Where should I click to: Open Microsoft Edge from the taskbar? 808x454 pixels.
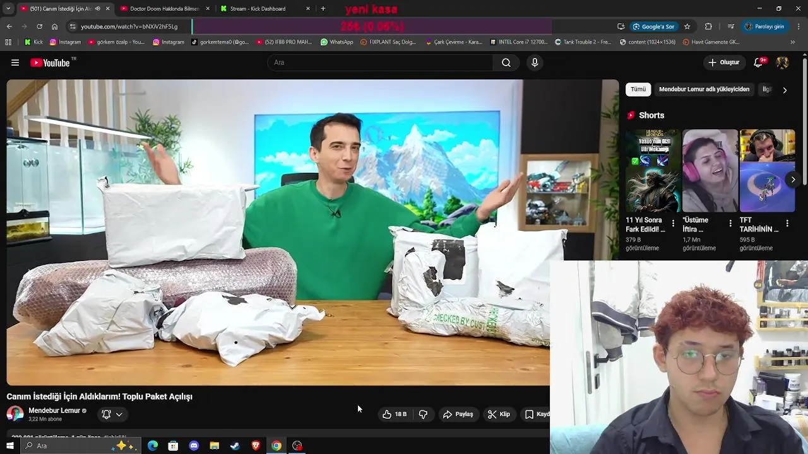click(153, 446)
